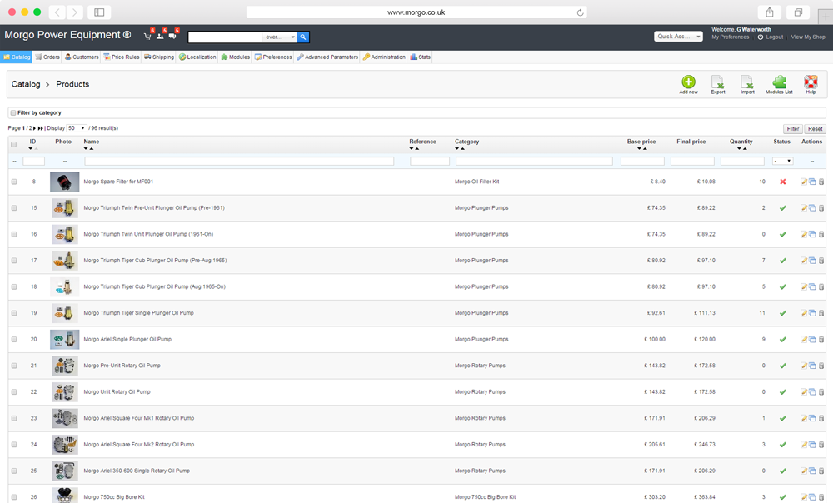Go to next page arrow in pagination
The height and width of the screenshot is (503, 833).
[x=34, y=128]
